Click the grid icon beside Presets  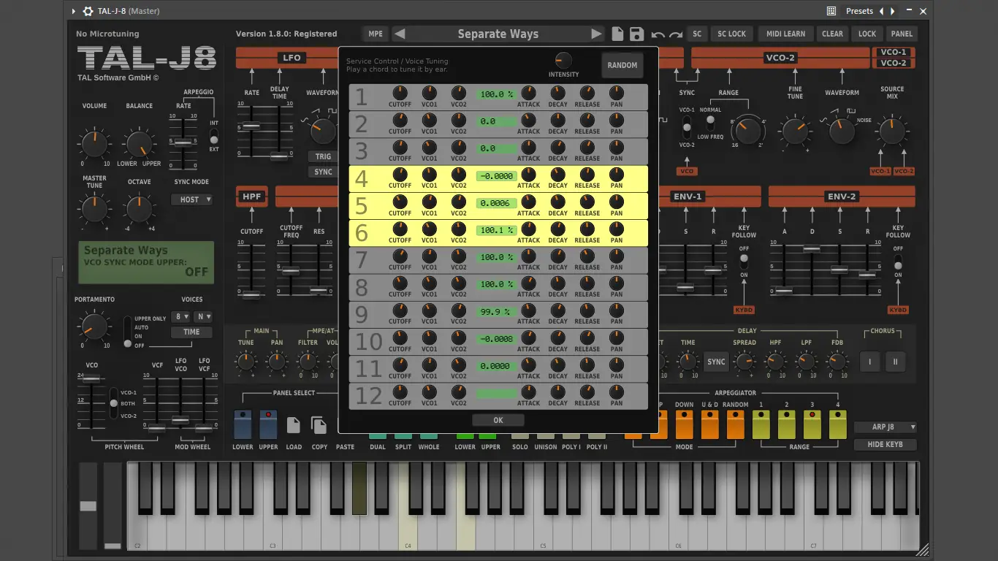831,11
